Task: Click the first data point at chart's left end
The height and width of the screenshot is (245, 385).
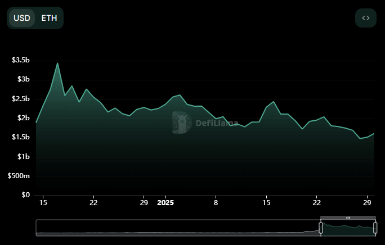Action: [37, 122]
